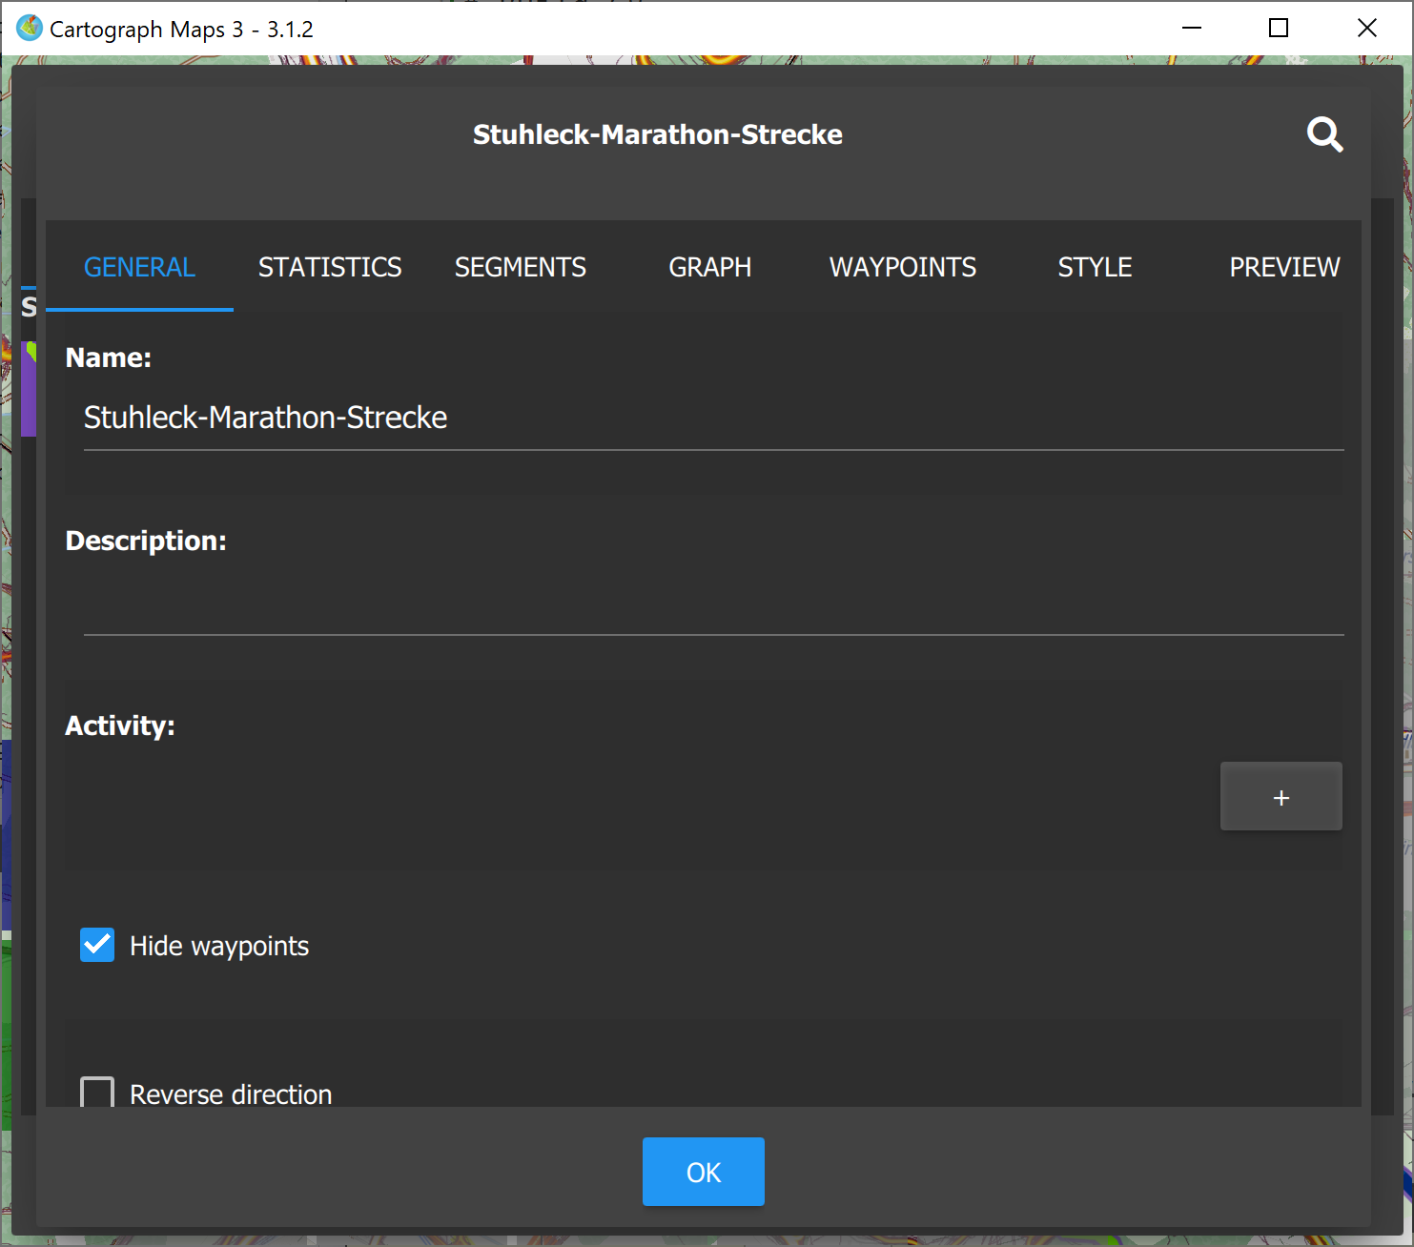Click the Hide waypoints label text
This screenshot has width=1414, height=1247.
tap(219, 946)
